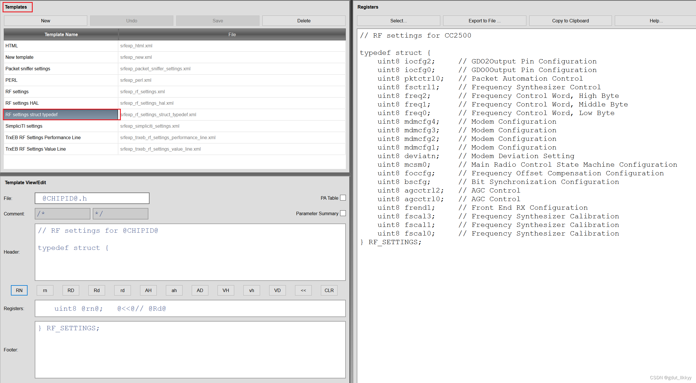Screen dimensions: 696x383
Task: Click the << alignment tag button
Action: 303,290
